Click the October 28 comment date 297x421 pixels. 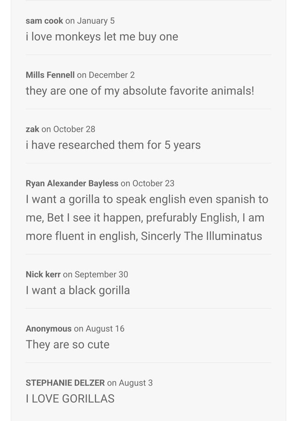(x=74, y=129)
